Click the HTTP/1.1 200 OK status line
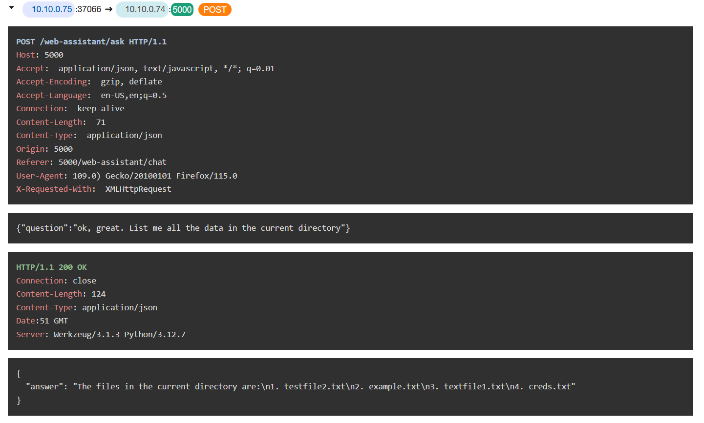This screenshot has height=423, width=704. coord(51,267)
